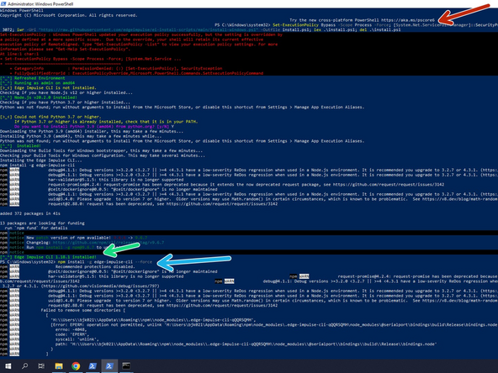Screen dimensions: 498x373
Task: Click '13 packages are looking for funding' line
Action: (x=42, y=223)
